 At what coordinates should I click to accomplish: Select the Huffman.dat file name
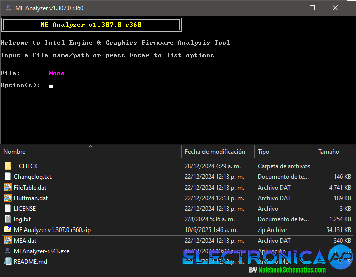pyautogui.click(x=31, y=198)
